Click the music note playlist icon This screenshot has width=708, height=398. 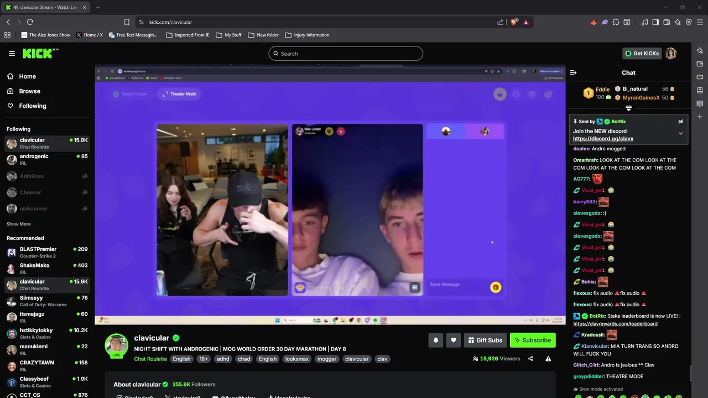point(644,22)
